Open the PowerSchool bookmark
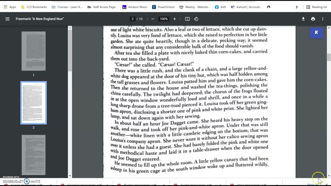This screenshot has width=331, height=186. [x=163, y=7]
